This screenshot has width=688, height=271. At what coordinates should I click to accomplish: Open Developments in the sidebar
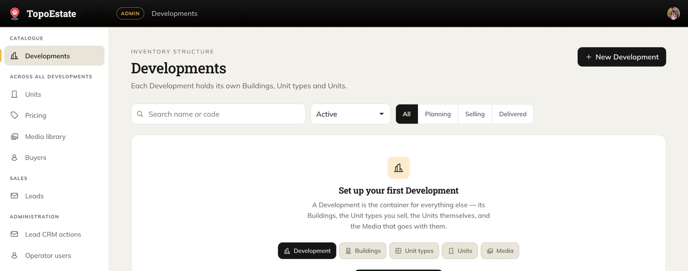[x=54, y=56]
